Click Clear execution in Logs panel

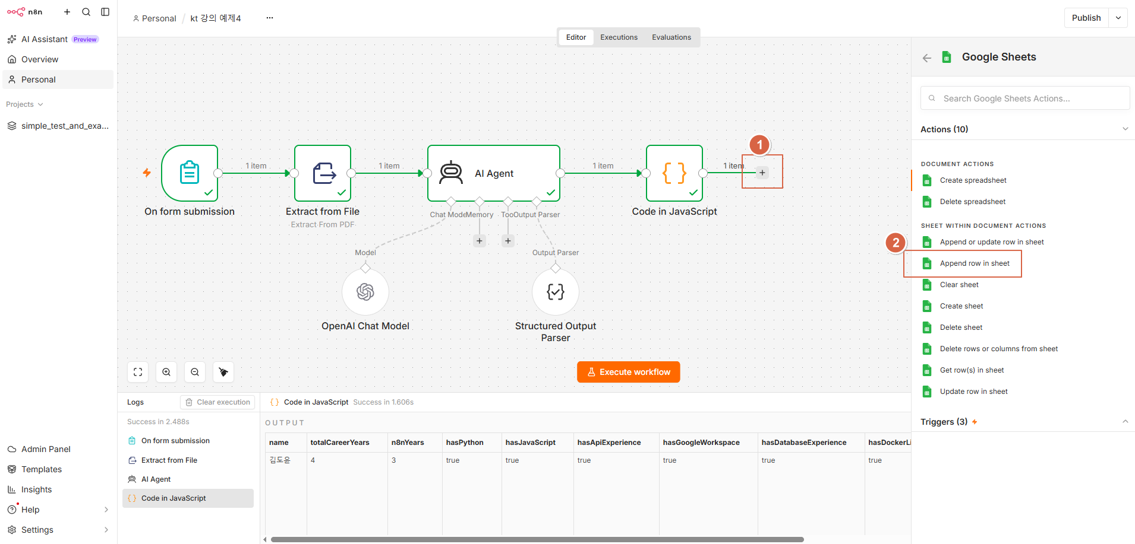pyautogui.click(x=217, y=402)
